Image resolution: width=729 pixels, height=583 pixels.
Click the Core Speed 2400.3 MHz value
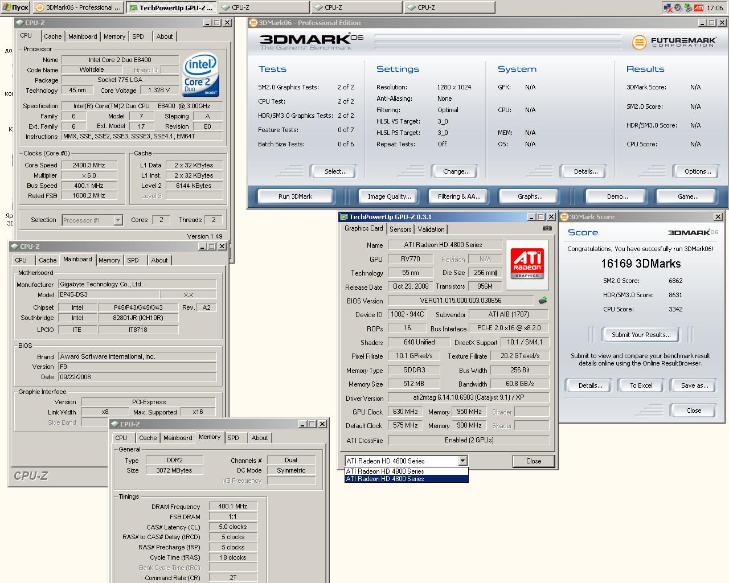click(89, 165)
